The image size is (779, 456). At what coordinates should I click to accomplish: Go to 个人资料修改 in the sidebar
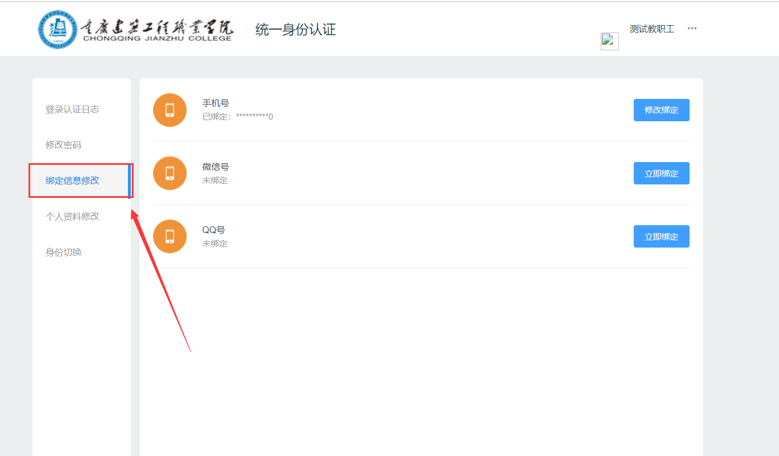pos(72,216)
